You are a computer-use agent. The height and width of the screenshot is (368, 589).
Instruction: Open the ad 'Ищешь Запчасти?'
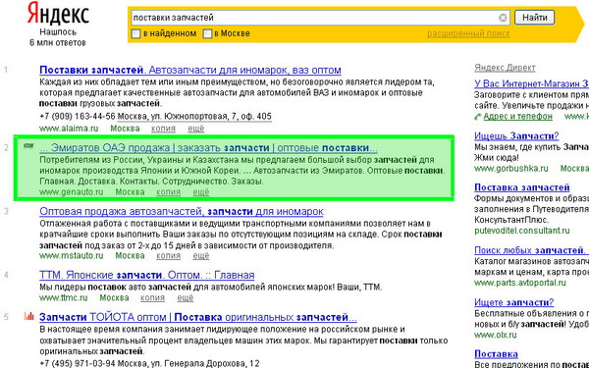(516, 136)
